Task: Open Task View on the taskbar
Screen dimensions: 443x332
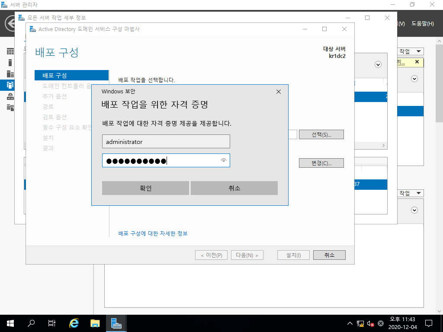Action: click(x=52, y=323)
